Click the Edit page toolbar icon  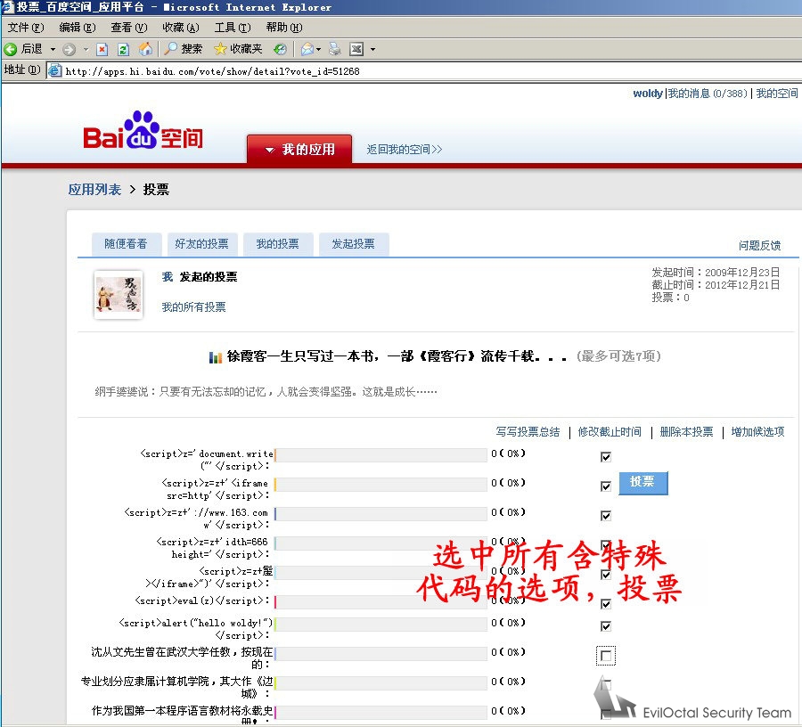tap(356, 49)
